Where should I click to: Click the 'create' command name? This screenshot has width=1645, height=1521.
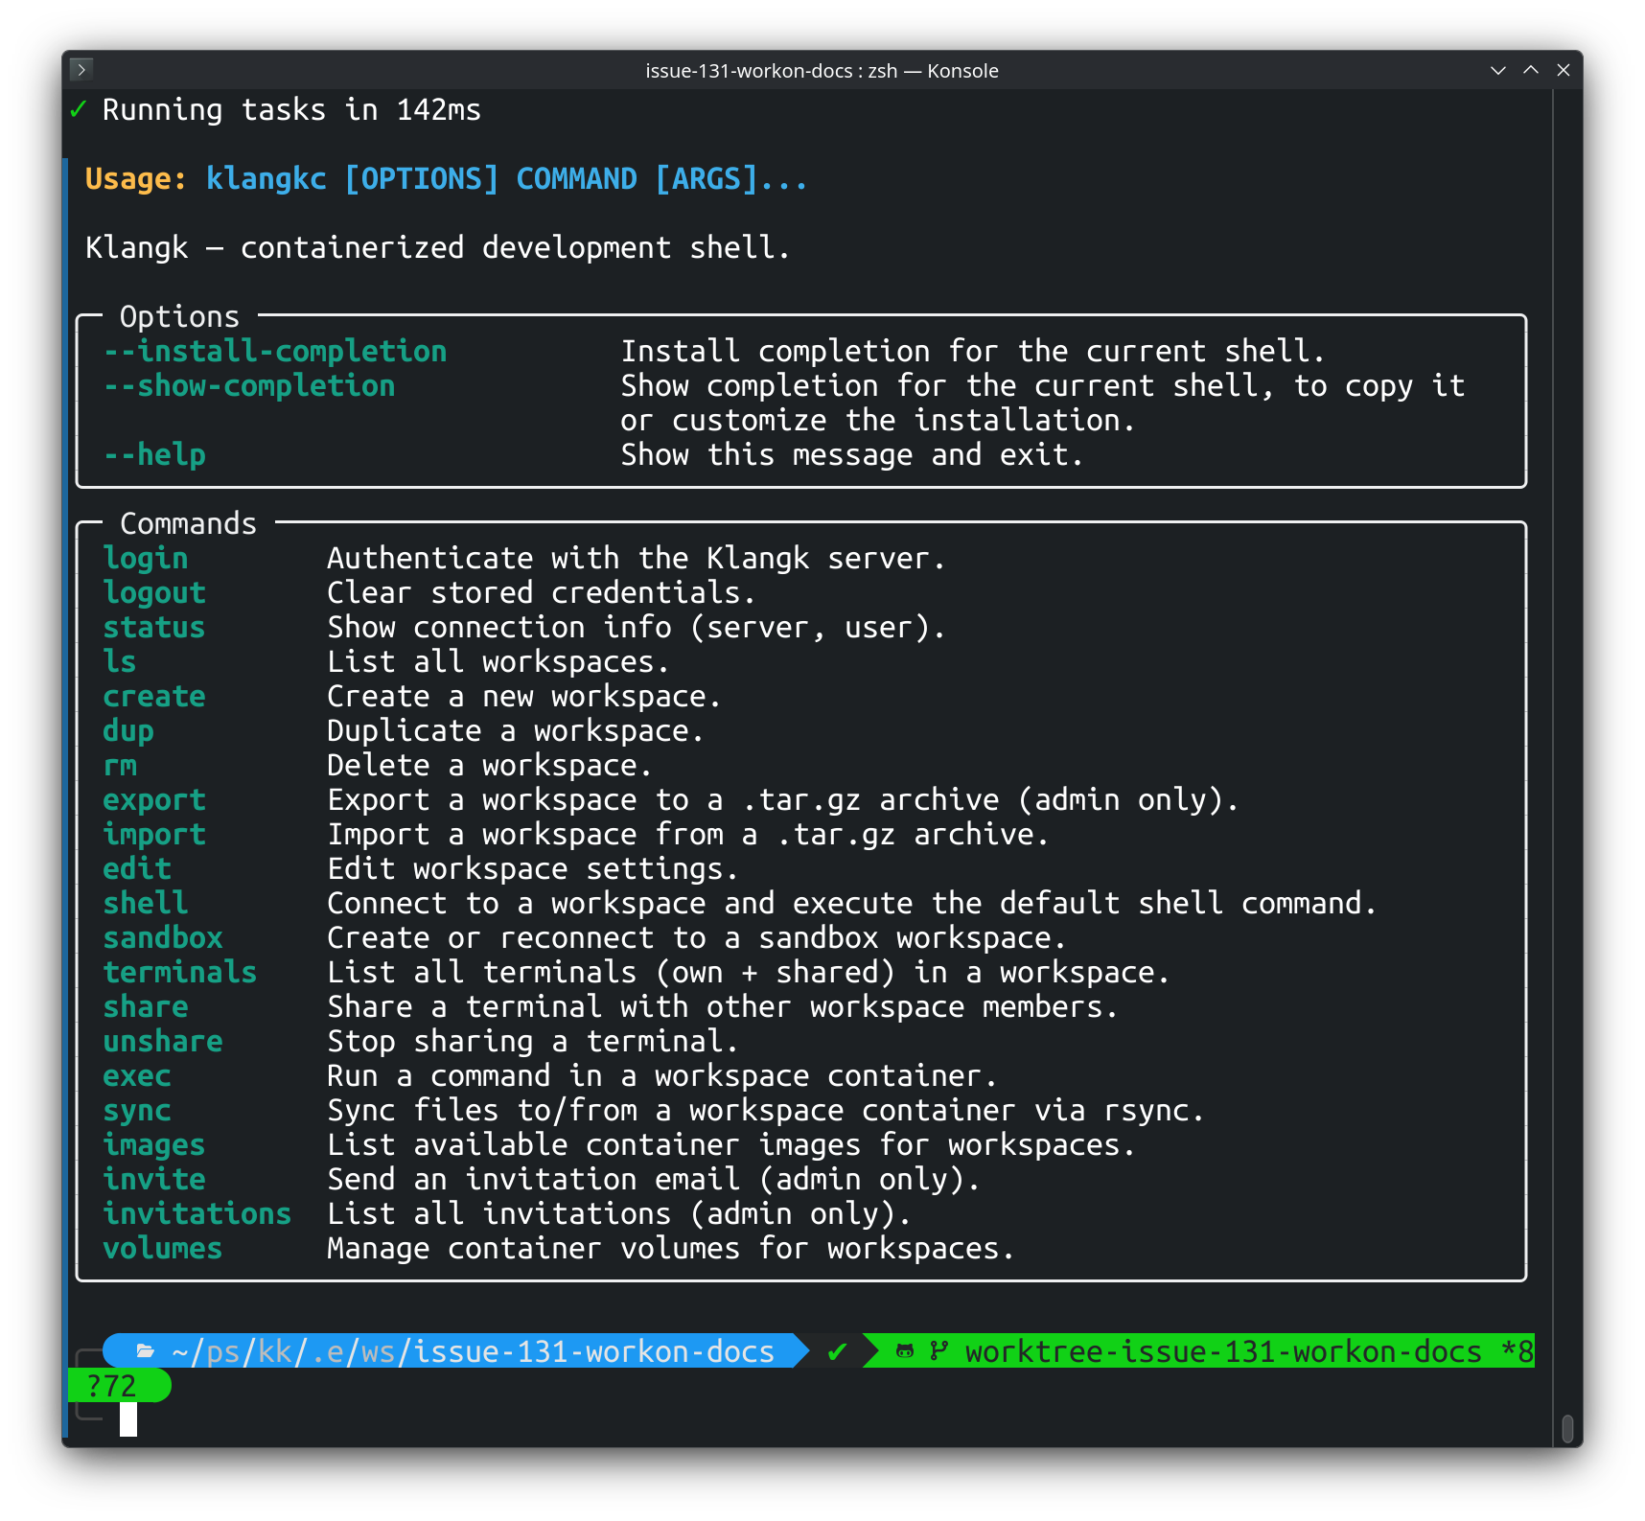(154, 696)
